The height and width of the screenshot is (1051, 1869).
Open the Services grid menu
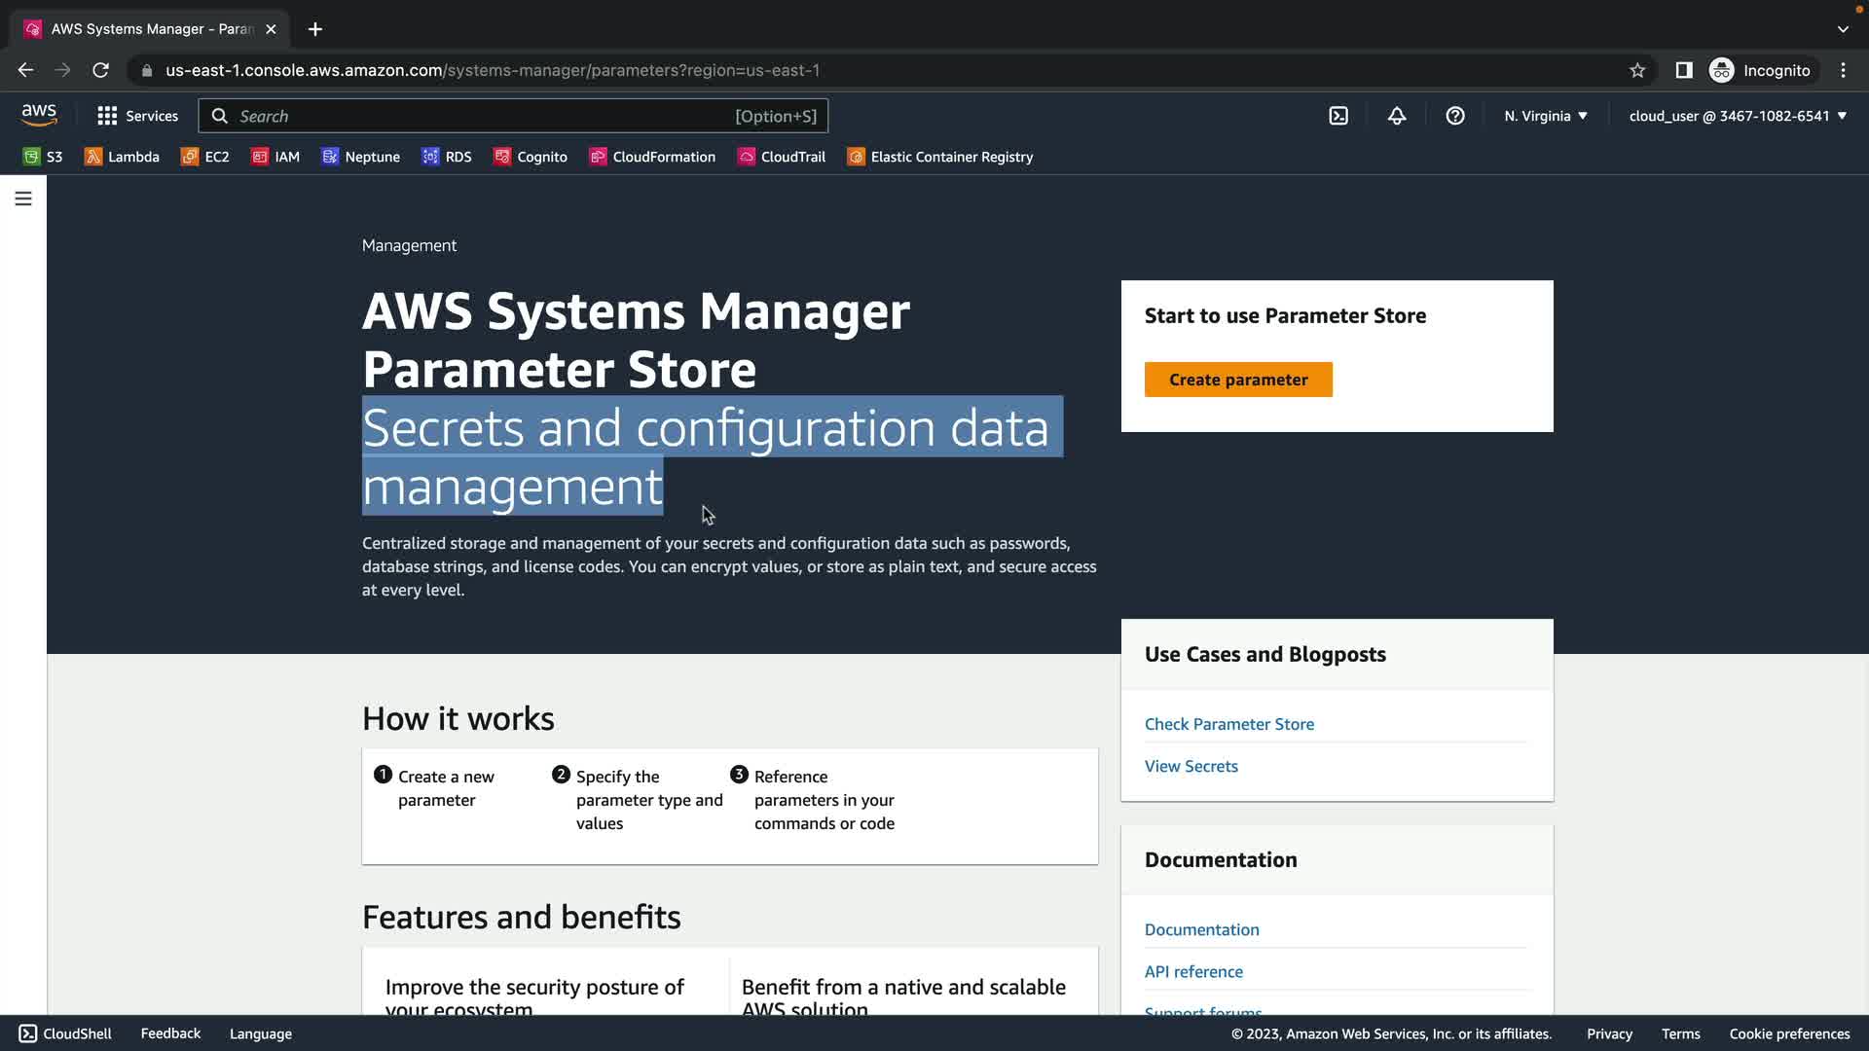tap(137, 116)
